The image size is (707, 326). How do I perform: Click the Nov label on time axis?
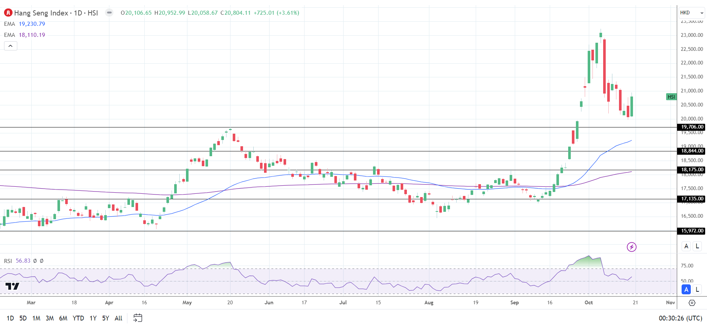pos(671,302)
